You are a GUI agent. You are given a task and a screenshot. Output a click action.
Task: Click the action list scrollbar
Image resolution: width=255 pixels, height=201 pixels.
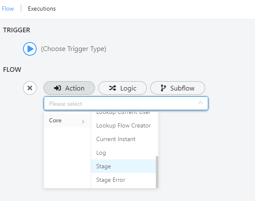(x=157, y=172)
